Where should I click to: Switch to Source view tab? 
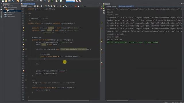click(24, 6)
